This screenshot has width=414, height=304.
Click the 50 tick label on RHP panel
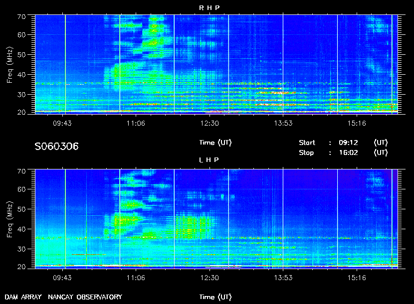pyautogui.click(x=21, y=55)
